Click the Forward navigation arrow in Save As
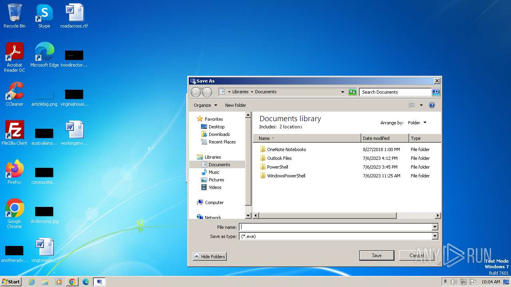The height and width of the screenshot is (287, 511). click(x=207, y=92)
